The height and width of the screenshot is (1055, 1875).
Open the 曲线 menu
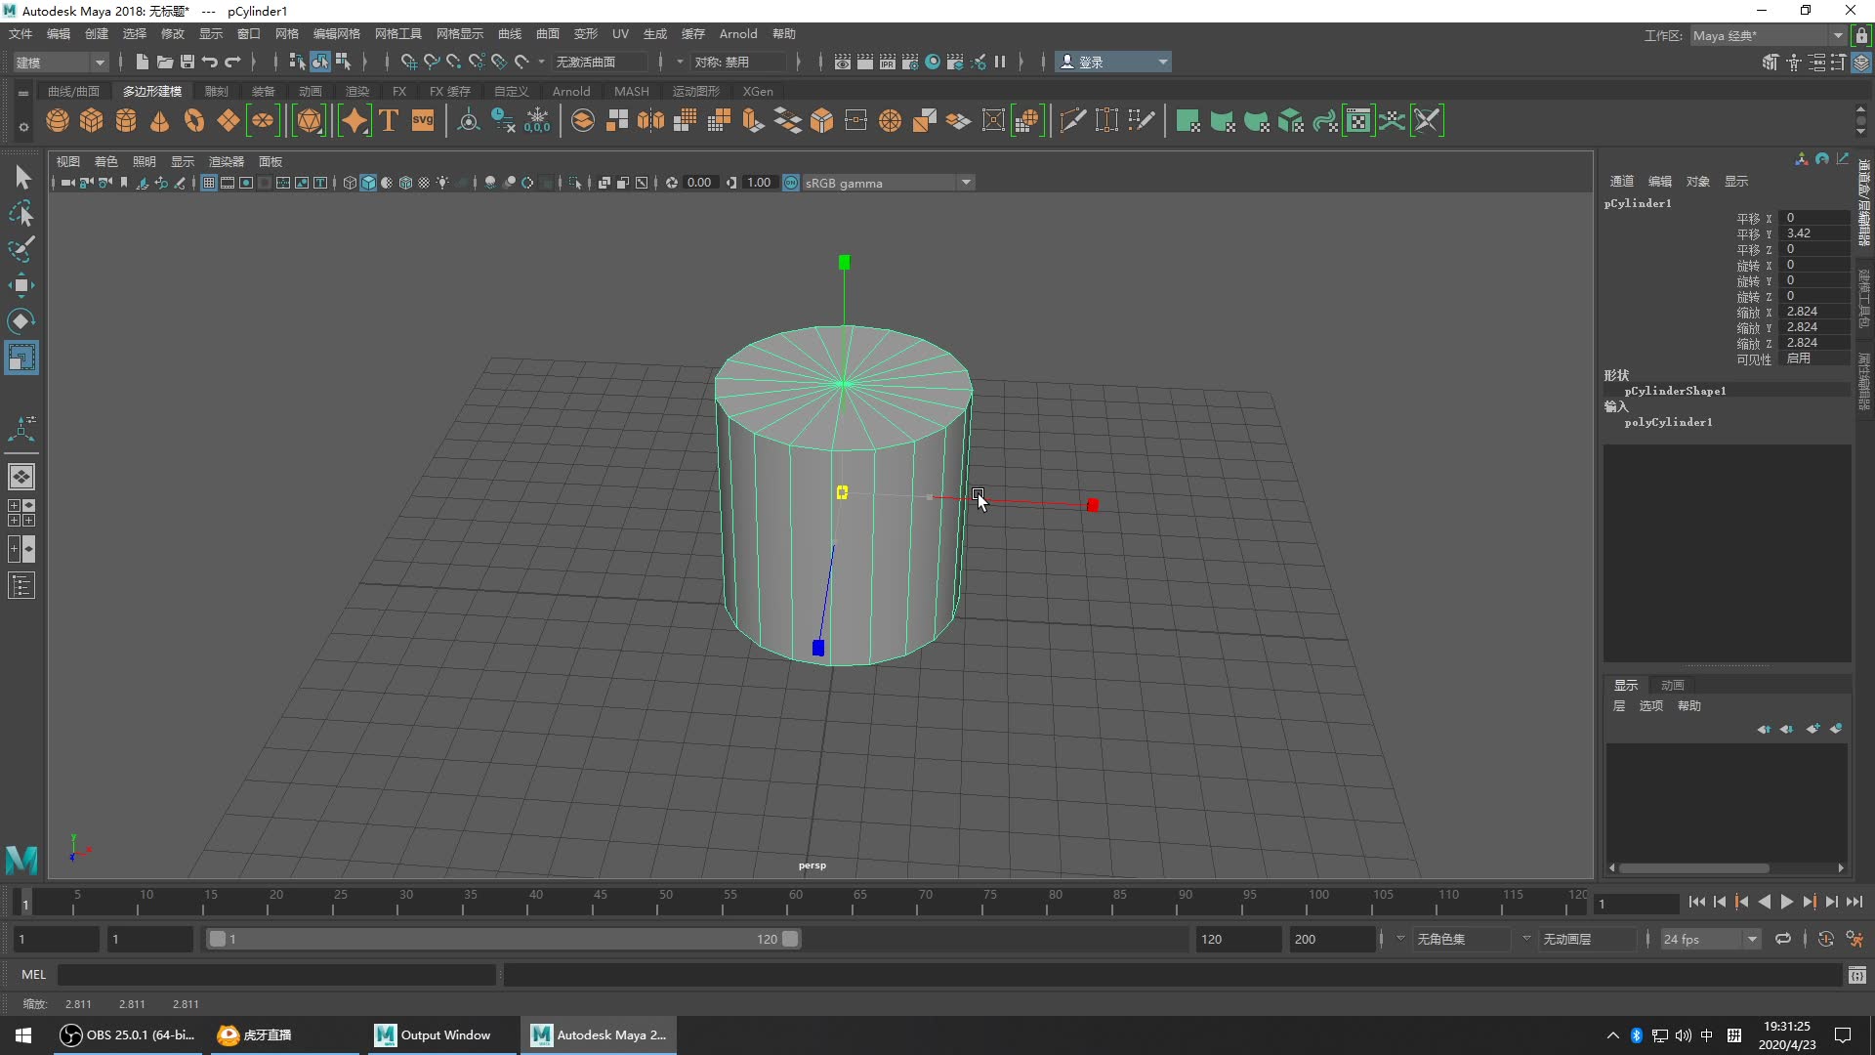[x=509, y=32]
